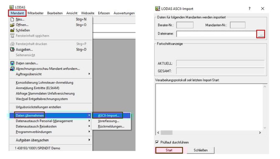Expand Datenaustausch Personal-Management submenu

(51, 121)
